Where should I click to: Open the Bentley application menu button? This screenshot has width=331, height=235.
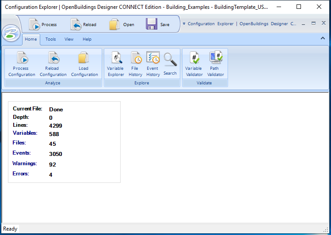click(x=11, y=34)
